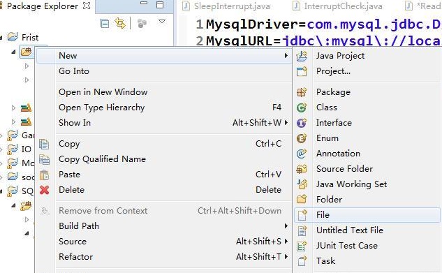Select Package from New submenu
This screenshot has width=442, height=273.
[367, 92]
